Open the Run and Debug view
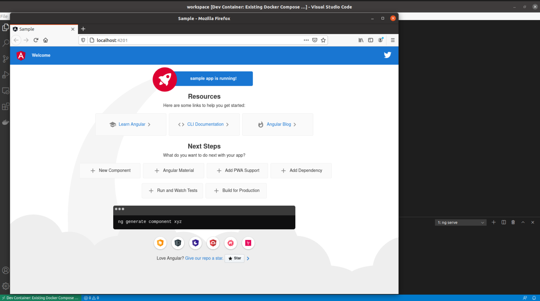The height and width of the screenshot is (301, 540). [5, 75]
